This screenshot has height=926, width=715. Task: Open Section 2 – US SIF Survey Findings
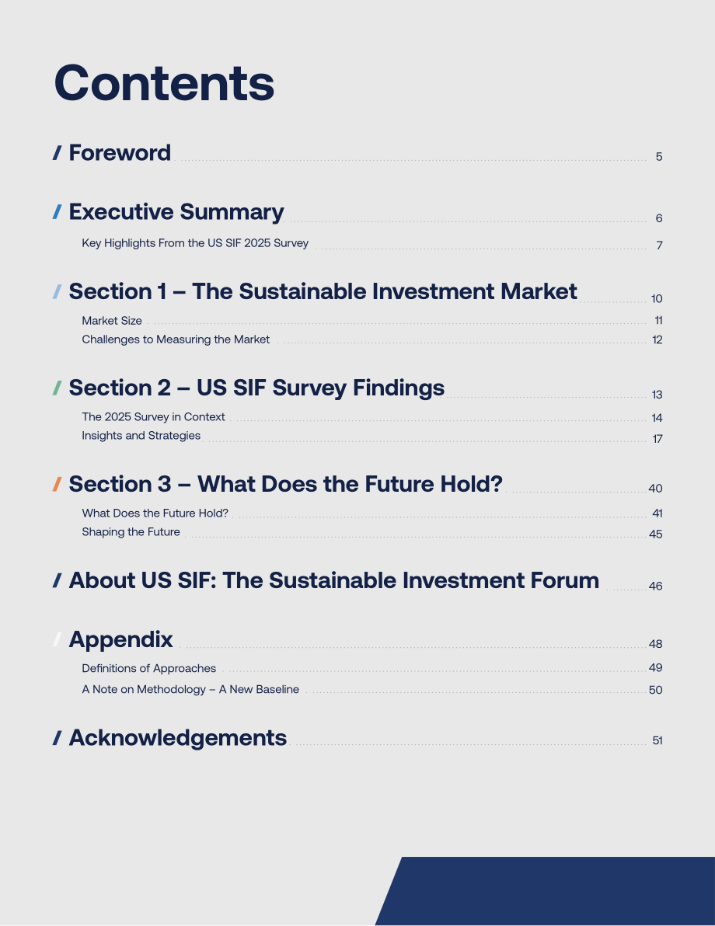(256, 388)
